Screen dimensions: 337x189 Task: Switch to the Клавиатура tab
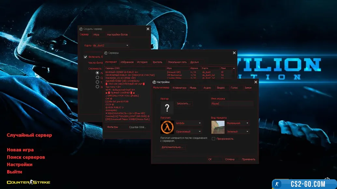pyautogui.click(x=179, y=88)
